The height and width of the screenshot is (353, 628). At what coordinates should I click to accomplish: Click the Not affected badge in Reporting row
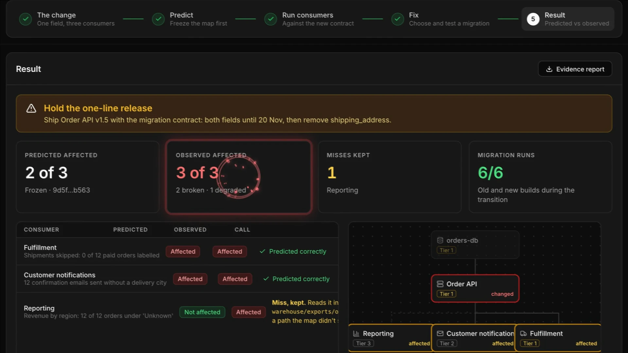click(x=202, y=312)
